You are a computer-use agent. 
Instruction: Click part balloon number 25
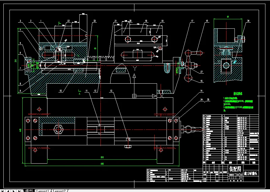tap(208, 100)
